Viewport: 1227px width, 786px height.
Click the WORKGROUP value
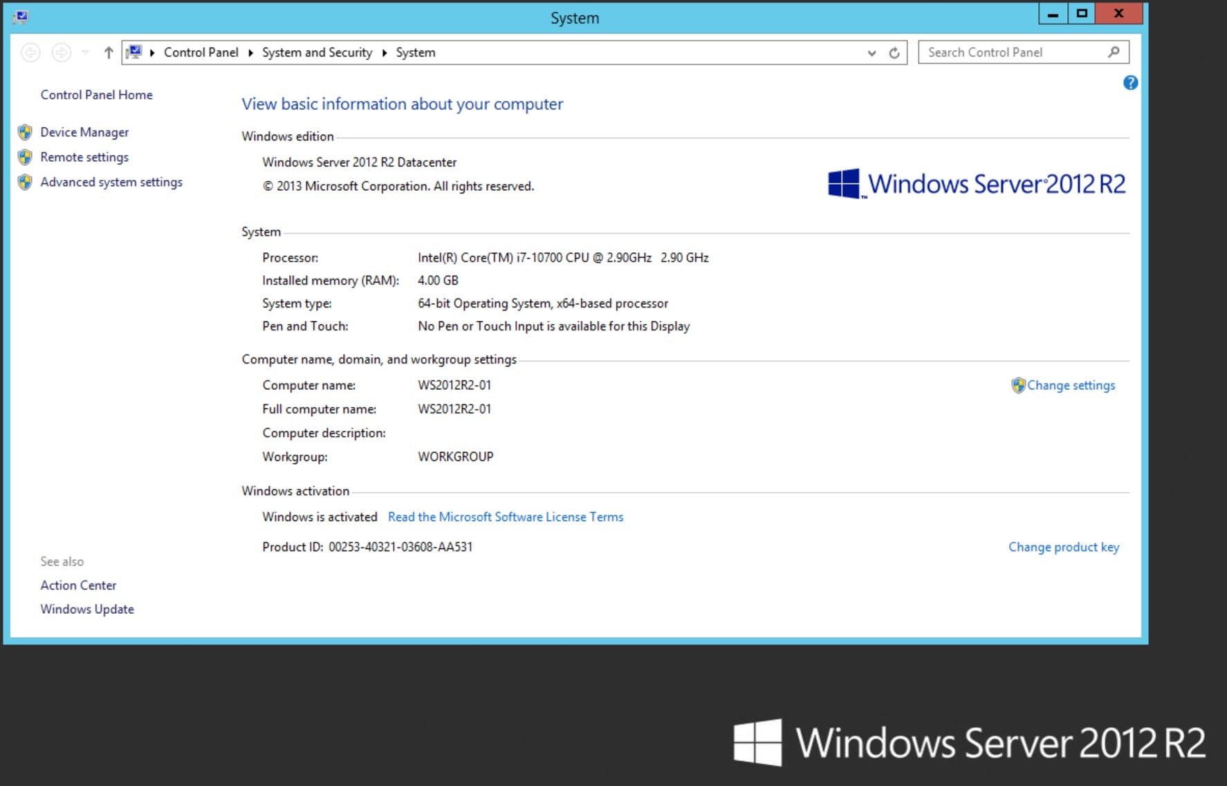(x=455, y=457)
